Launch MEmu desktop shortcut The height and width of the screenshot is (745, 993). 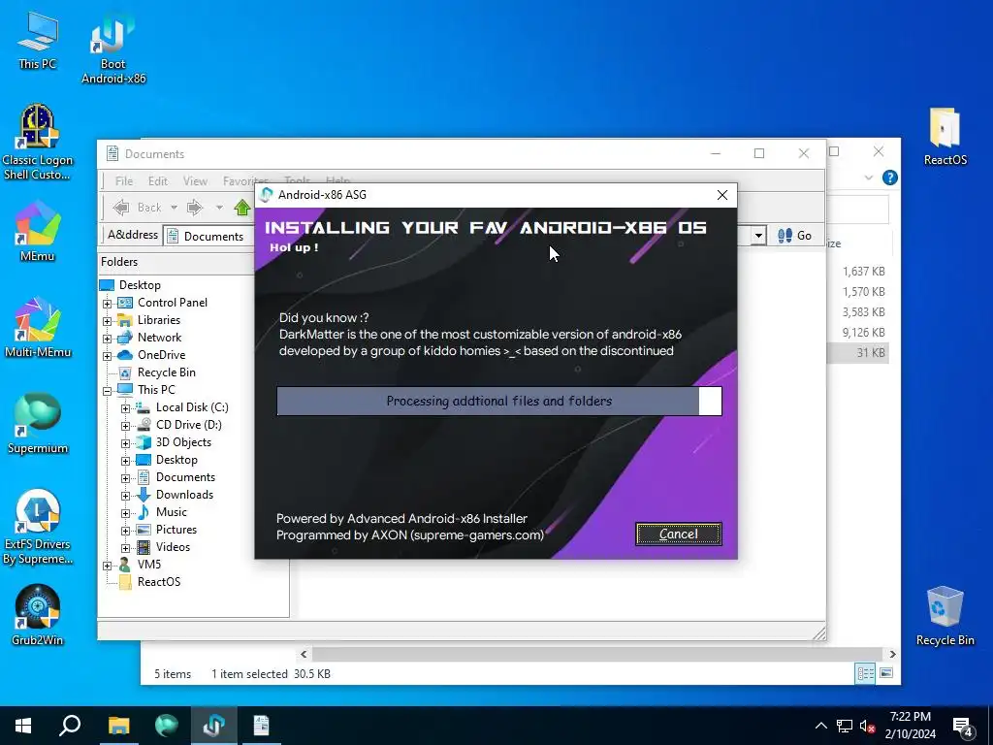point(38,231)
